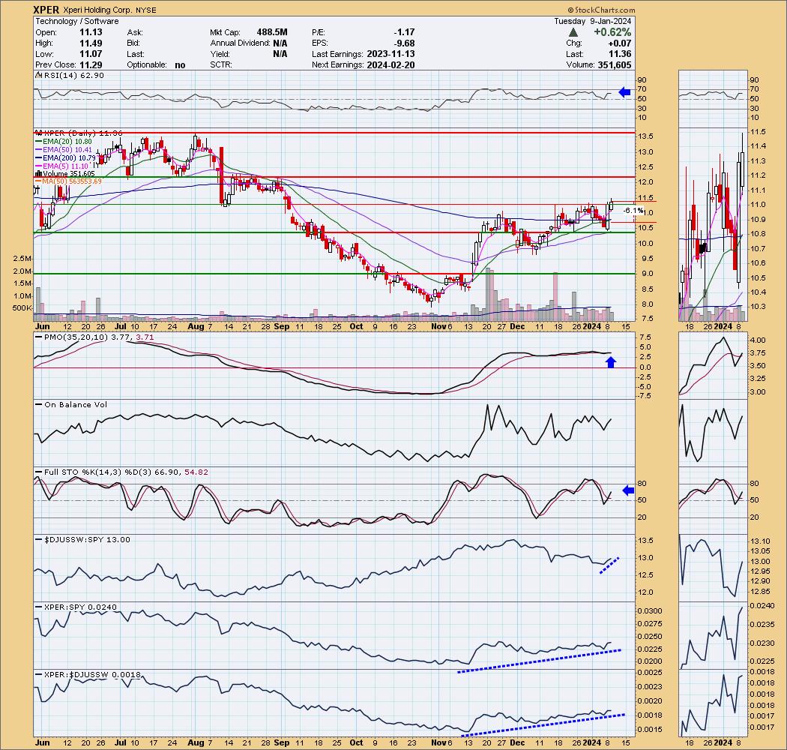The image size is (787, 750).
Task: Click the +0.62% percent change value
Action: [x=612, y=32]
